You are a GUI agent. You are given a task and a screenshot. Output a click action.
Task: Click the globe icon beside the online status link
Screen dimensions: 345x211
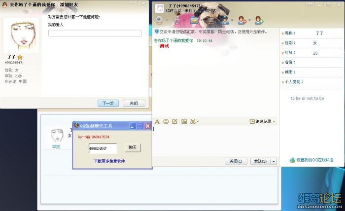[x=292, y=160]
